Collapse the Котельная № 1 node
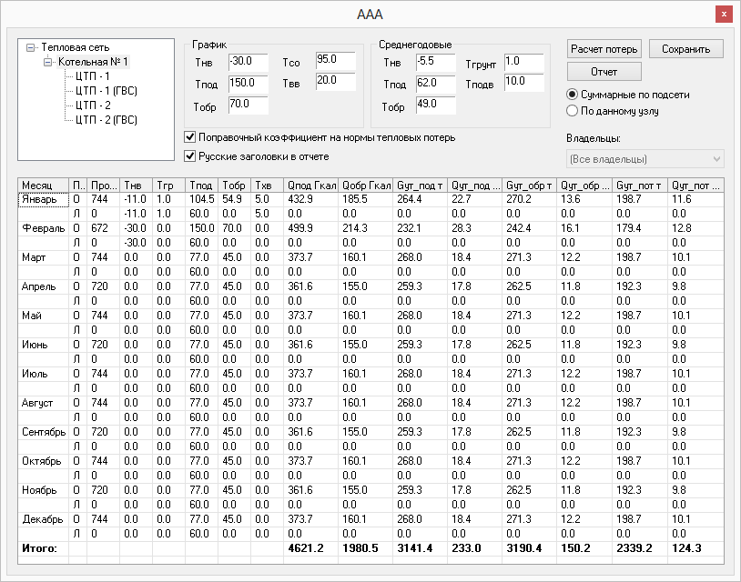The image size is (741, 582). tap(49, 62)
